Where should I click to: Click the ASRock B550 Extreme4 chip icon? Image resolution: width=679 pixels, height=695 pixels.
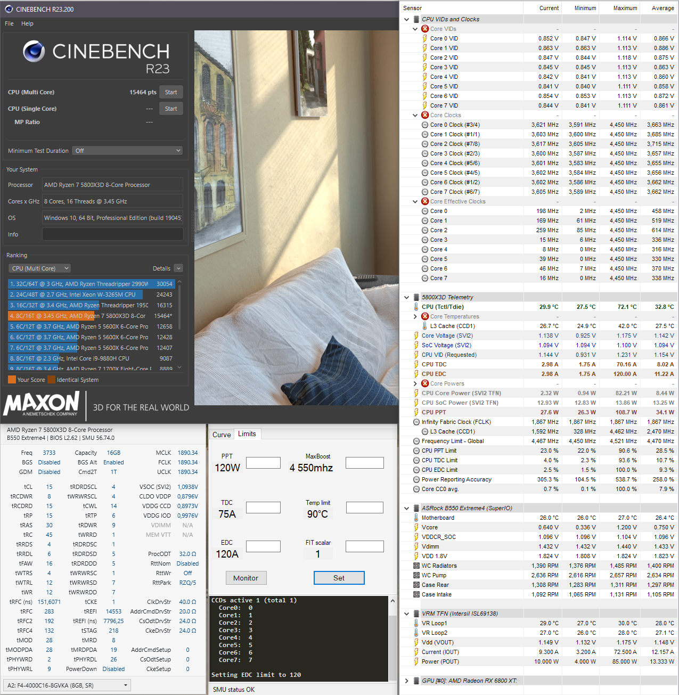[416, 508]
